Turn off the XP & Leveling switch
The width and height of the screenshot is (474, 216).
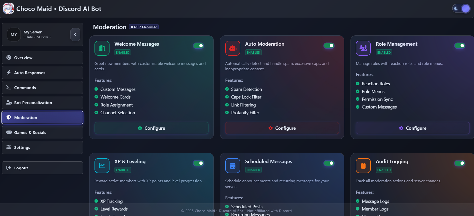(x=198, y=163)
